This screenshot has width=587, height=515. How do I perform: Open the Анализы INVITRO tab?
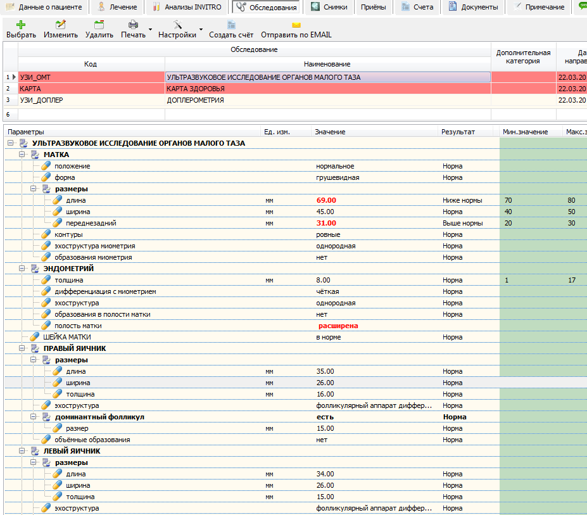[187, 7]
